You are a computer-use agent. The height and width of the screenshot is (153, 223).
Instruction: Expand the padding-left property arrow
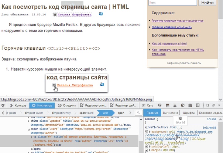pyautogui.click(x=150, y=146)
